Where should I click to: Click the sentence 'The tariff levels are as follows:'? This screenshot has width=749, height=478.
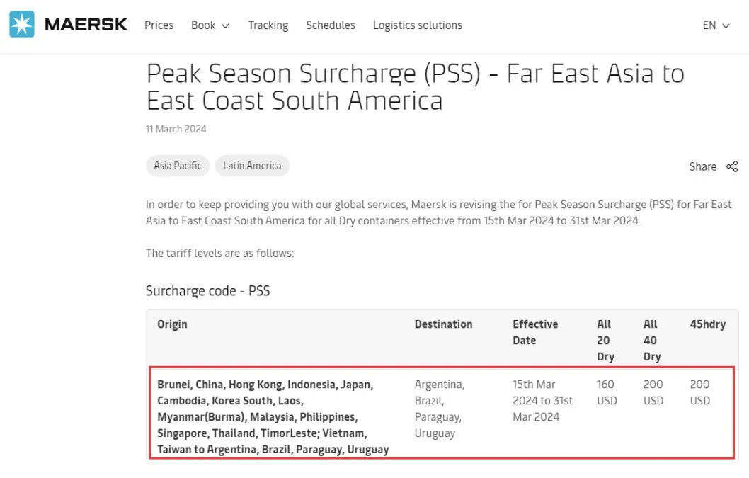pyautogui.click(x=219, y=254)
